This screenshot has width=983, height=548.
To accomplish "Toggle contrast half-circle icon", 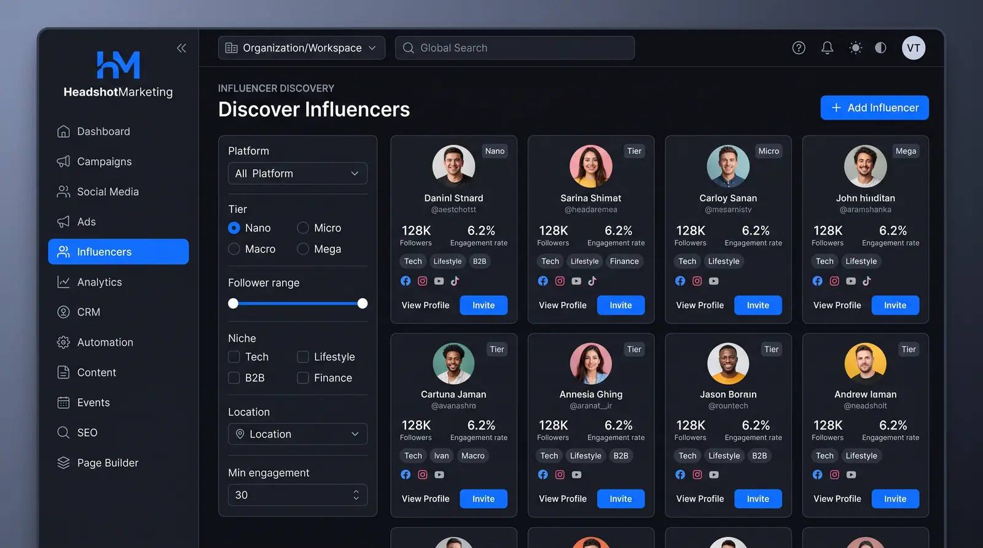I will (880, 48).
